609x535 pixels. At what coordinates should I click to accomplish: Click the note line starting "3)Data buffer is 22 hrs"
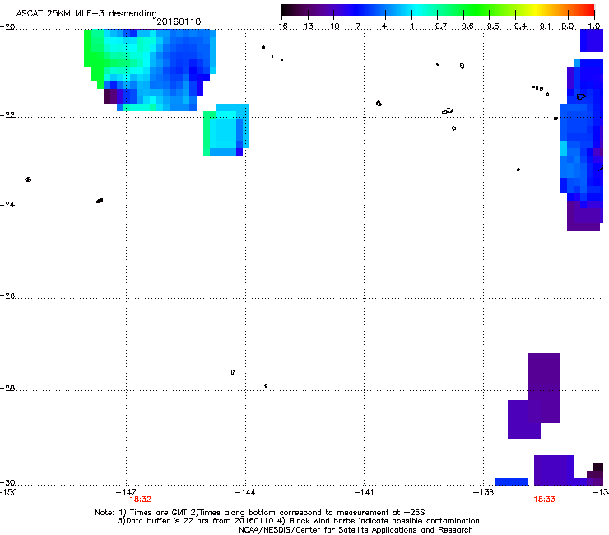[298, 521]
